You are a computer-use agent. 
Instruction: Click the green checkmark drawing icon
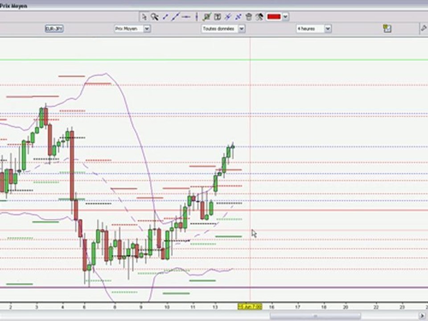tap(207, 17)
